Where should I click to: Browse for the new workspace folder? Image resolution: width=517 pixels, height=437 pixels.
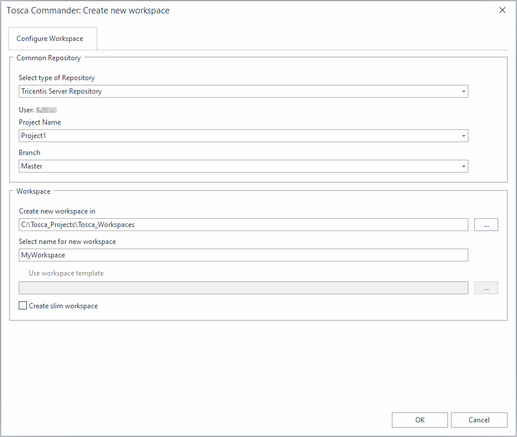click(486, 225)
